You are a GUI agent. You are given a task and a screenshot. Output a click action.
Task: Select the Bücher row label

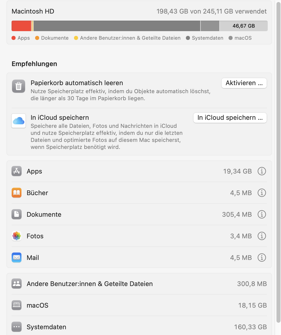coord(37,193)
